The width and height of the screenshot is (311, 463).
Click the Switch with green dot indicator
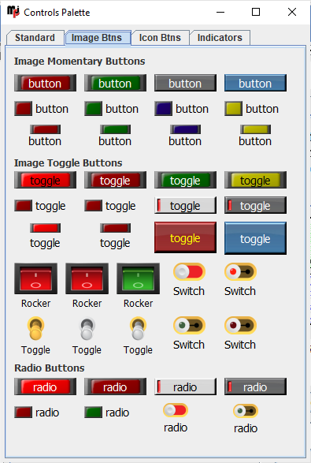click(189, 326)
